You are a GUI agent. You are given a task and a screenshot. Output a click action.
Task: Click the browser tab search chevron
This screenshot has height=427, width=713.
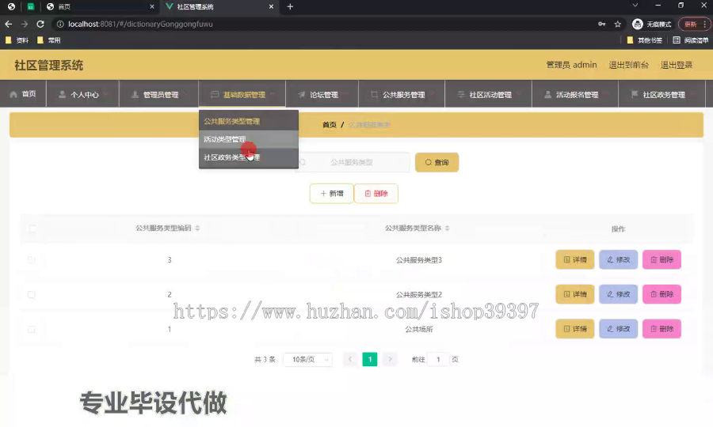pyautogui.click(x=635, y=6)
